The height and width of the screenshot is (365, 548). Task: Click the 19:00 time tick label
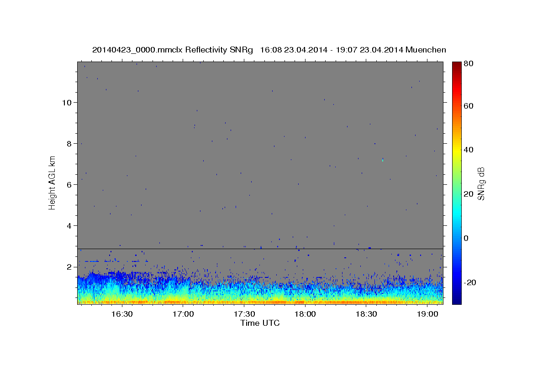pyautogui.click(x=427, y=314)
